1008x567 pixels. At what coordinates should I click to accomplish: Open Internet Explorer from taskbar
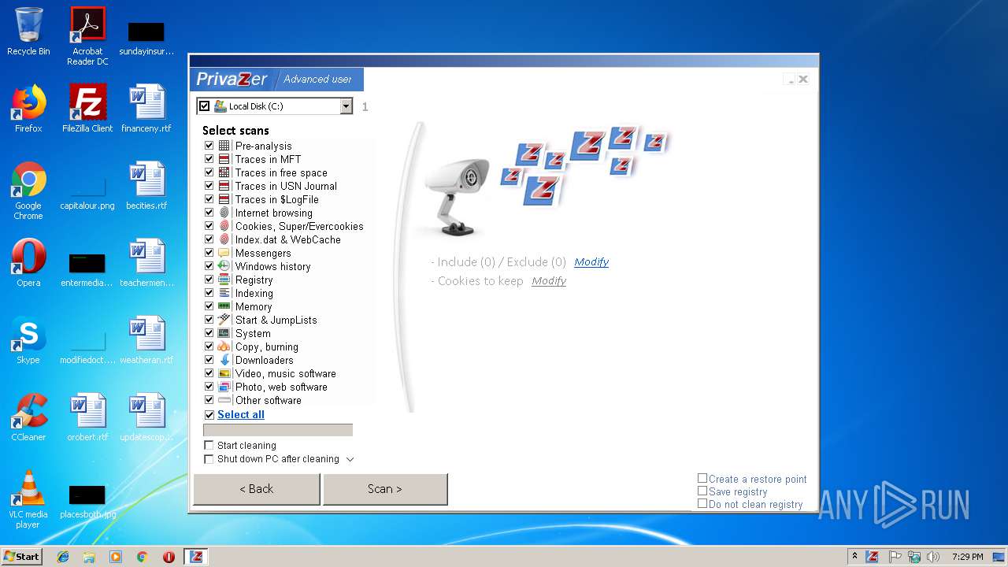[x=63, y=557]
